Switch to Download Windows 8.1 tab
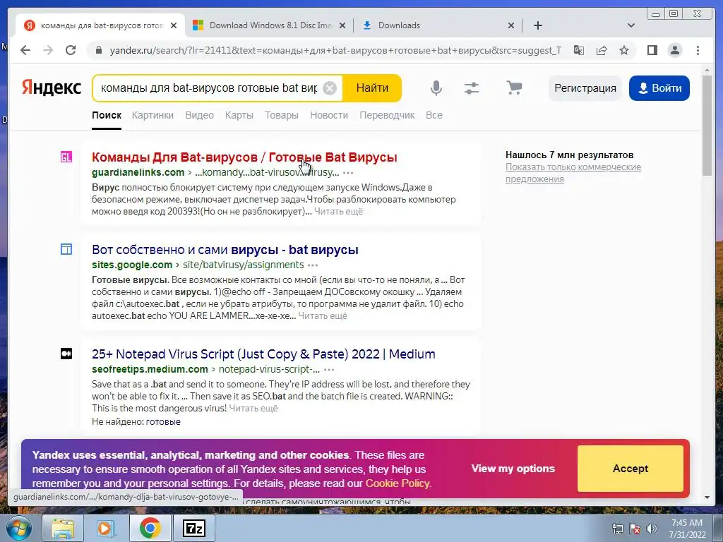Viewport: 723px width, 542px height. click(x=269, y=25)
